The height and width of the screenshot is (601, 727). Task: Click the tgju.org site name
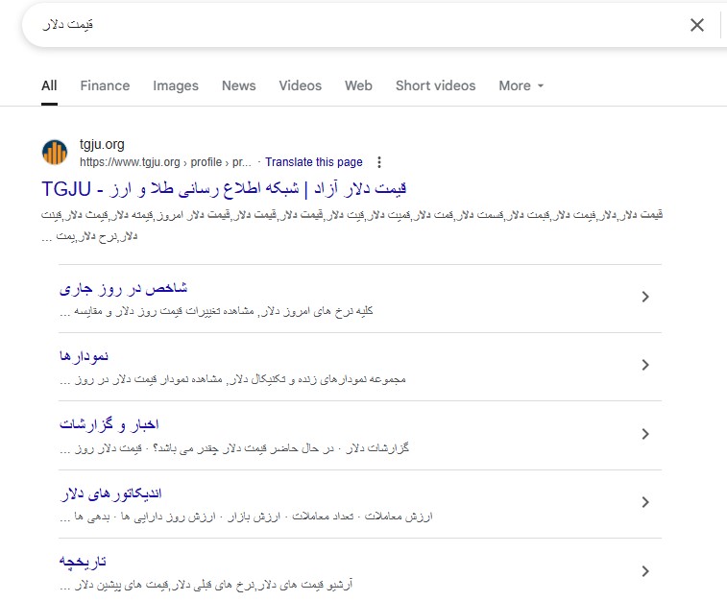pos(102,145)
